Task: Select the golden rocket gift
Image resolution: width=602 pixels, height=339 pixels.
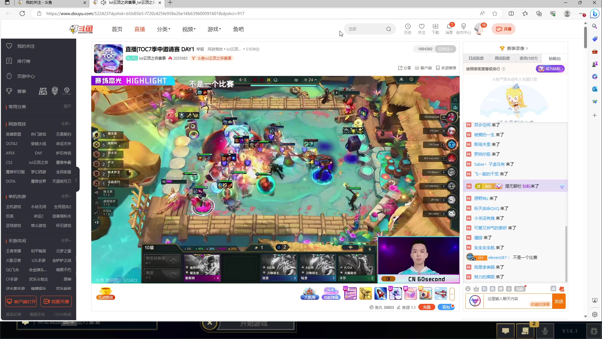Action: click(x=365, y=294)
